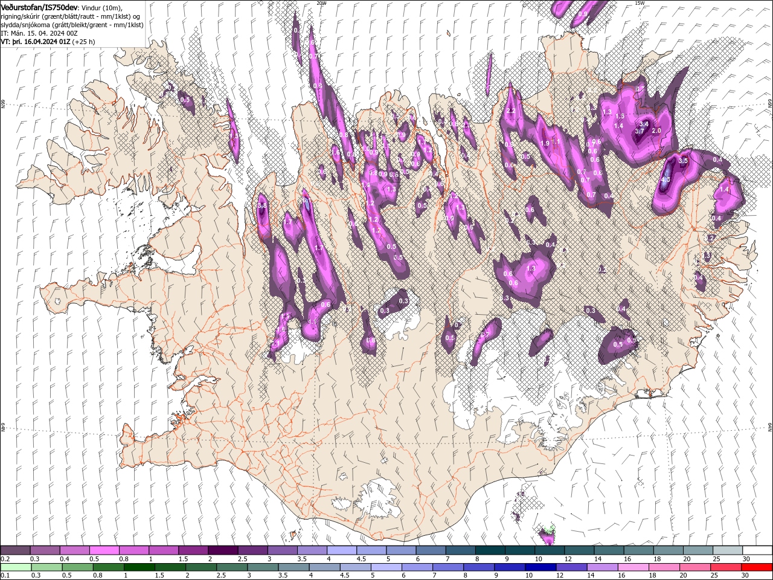
Task: Select the 5–6 swatch in upper legend row
Action: (400, 550)
